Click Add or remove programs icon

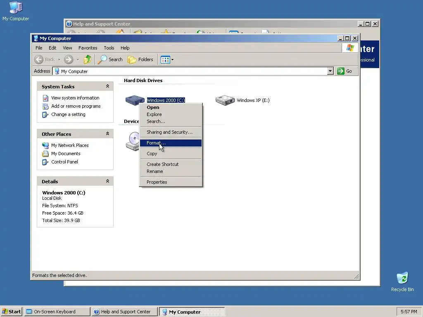pyautogui.click(x=45, y=106)
